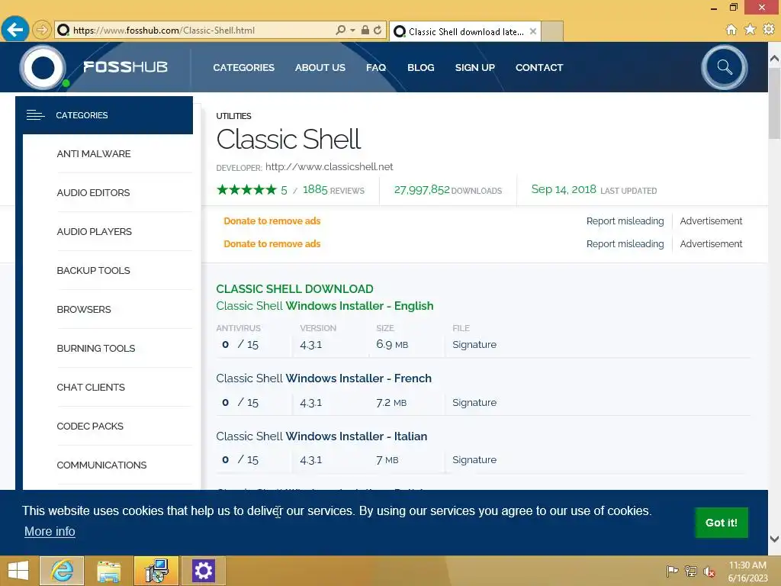Open the address bar dropdown arrow
781x586 pixels.
tap(352, 30)
